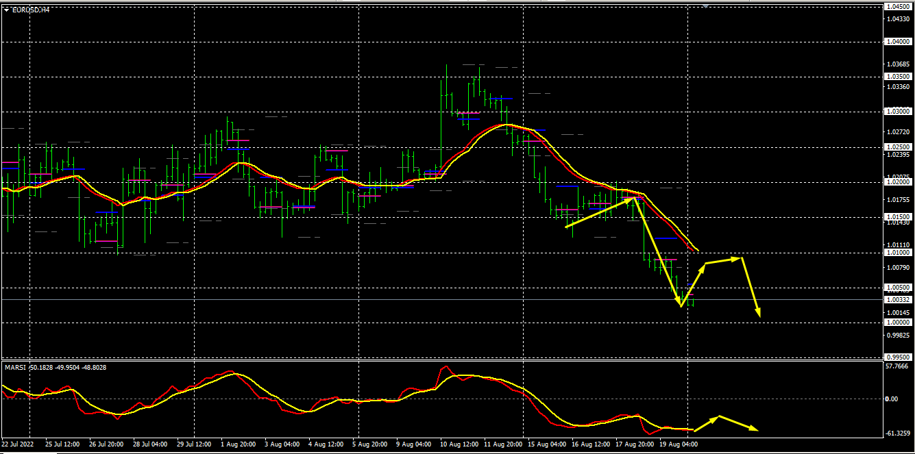Click the 1.02000 price level label

pos(897,182)
